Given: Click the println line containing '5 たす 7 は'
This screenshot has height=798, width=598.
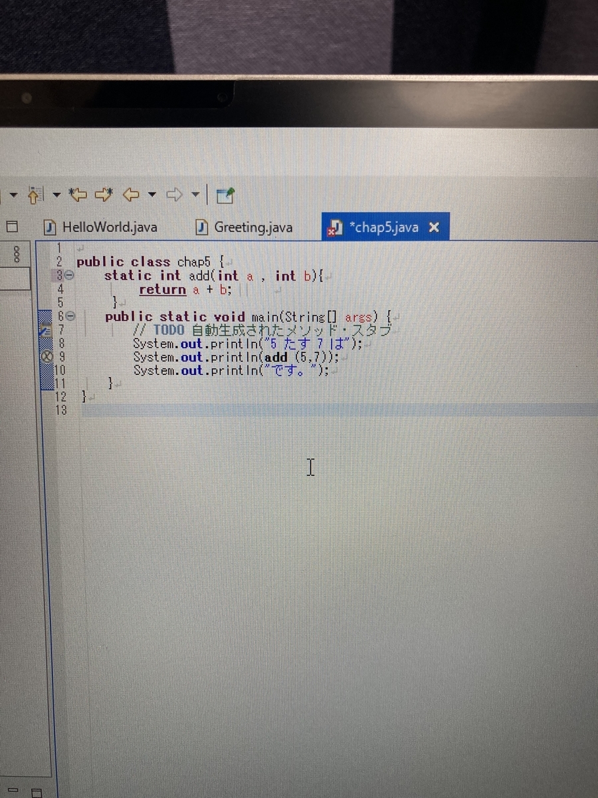Looking at the screenshot, I should [248, 343].
